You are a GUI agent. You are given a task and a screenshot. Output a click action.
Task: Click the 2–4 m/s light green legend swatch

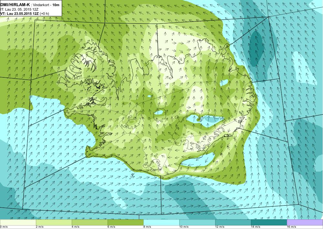coord(54,223)
